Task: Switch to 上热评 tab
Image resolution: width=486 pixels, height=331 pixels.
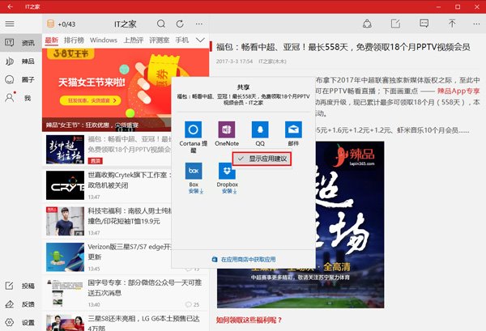Action: click(x=134, y=40)
